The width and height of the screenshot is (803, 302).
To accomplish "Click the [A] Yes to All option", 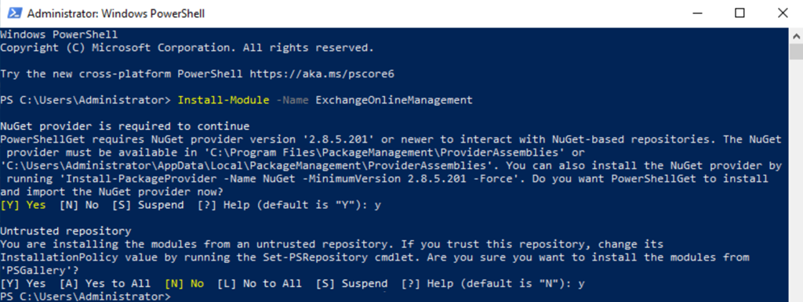I will click(105, 283).
